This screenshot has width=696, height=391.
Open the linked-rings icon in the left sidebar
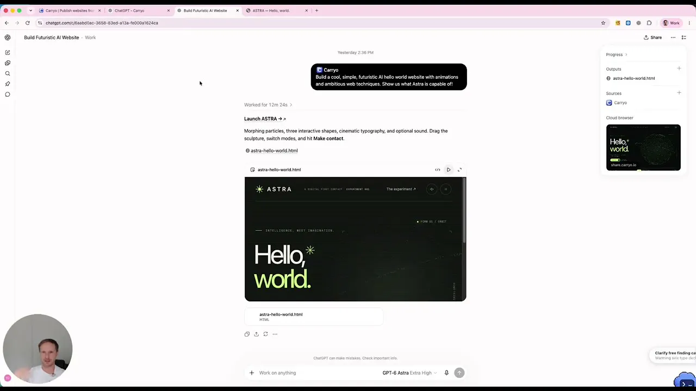tap(8, 63)
